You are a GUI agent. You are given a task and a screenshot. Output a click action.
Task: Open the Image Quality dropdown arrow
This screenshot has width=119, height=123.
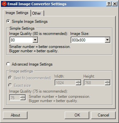point(35,40)
